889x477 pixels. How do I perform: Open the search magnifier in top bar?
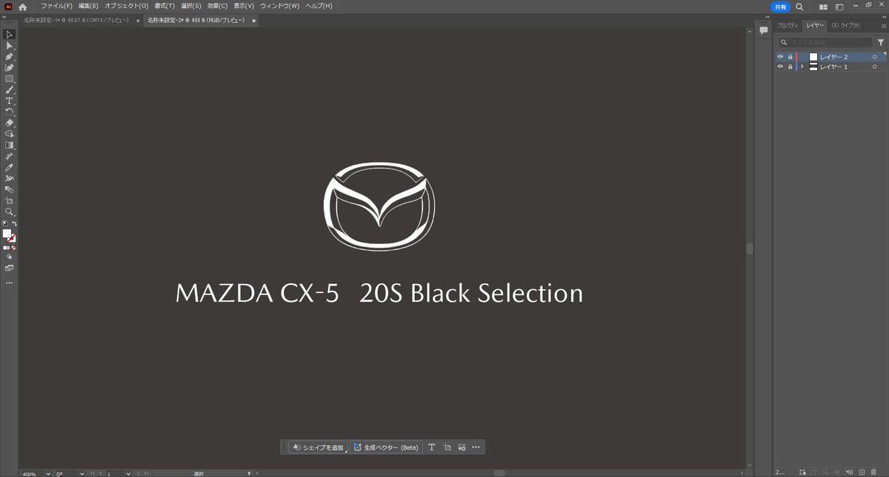click(x=799, y=6)
